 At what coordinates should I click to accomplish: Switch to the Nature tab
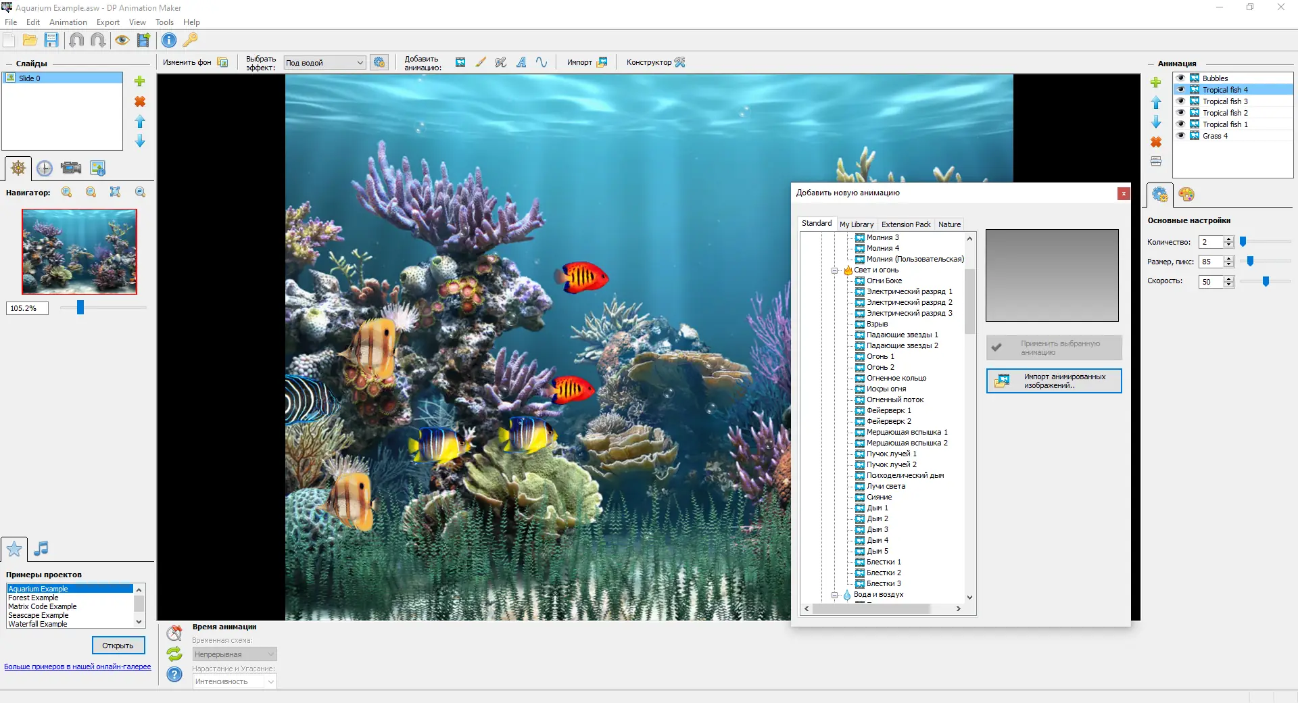[x=949, y=224]
